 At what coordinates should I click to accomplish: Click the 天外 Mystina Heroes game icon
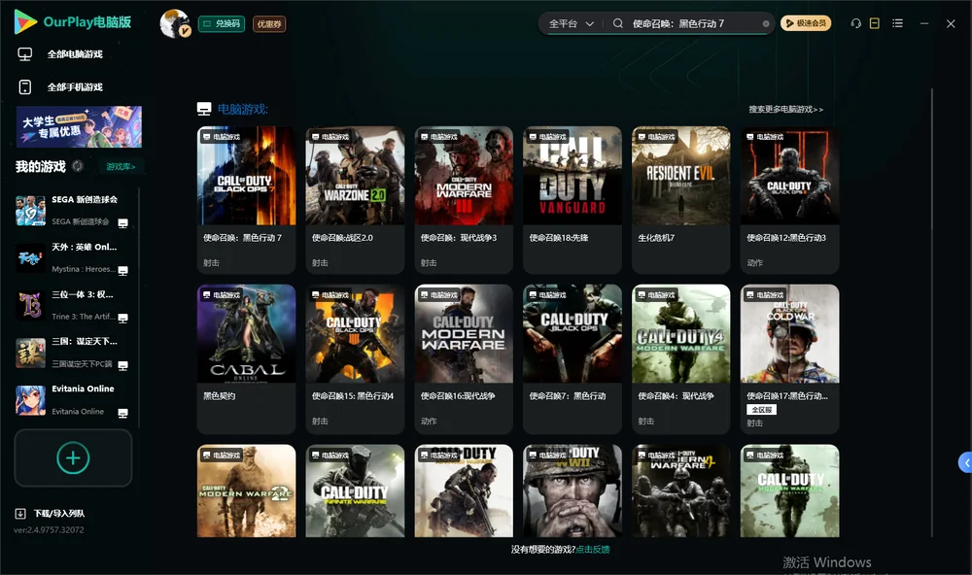tap(30, 257)
